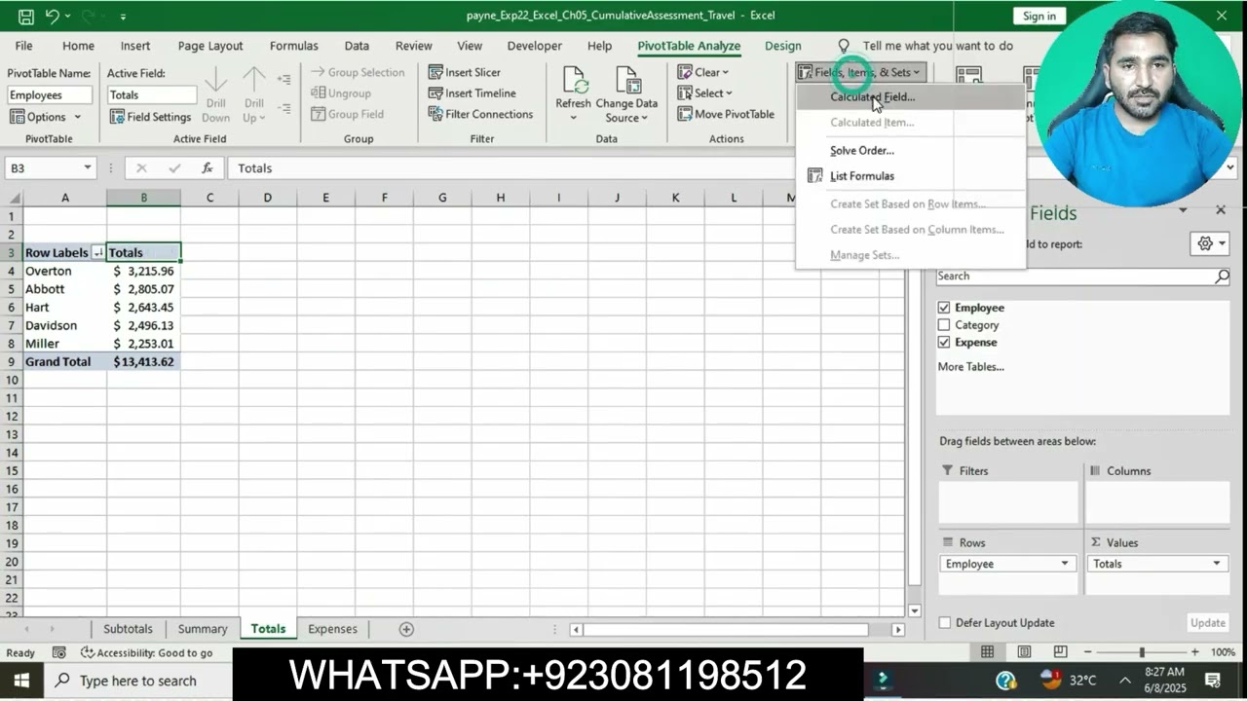Open the Name Box dropdown arrow
This screenshot has height=701, width=1247.
tap(87, 168)
